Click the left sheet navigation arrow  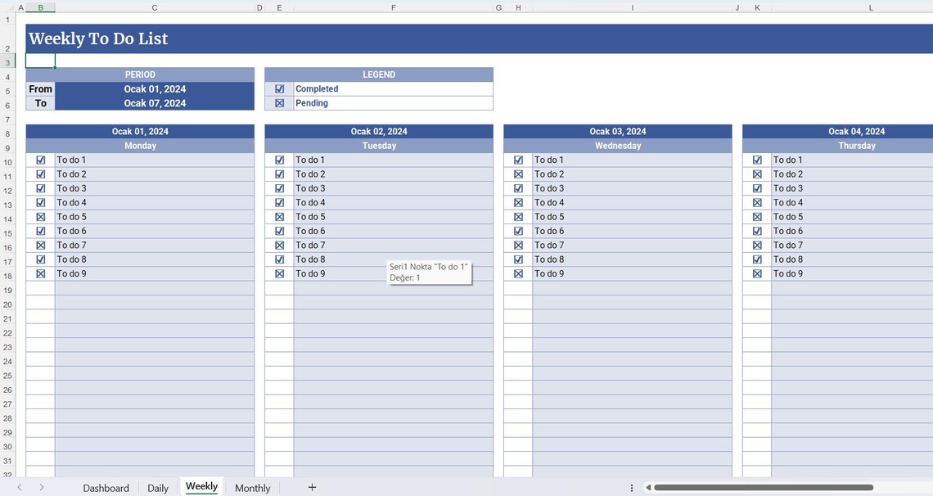[19, 487]
